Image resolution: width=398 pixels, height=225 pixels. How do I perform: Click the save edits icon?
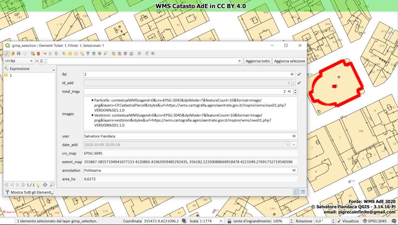click(18, 53)
